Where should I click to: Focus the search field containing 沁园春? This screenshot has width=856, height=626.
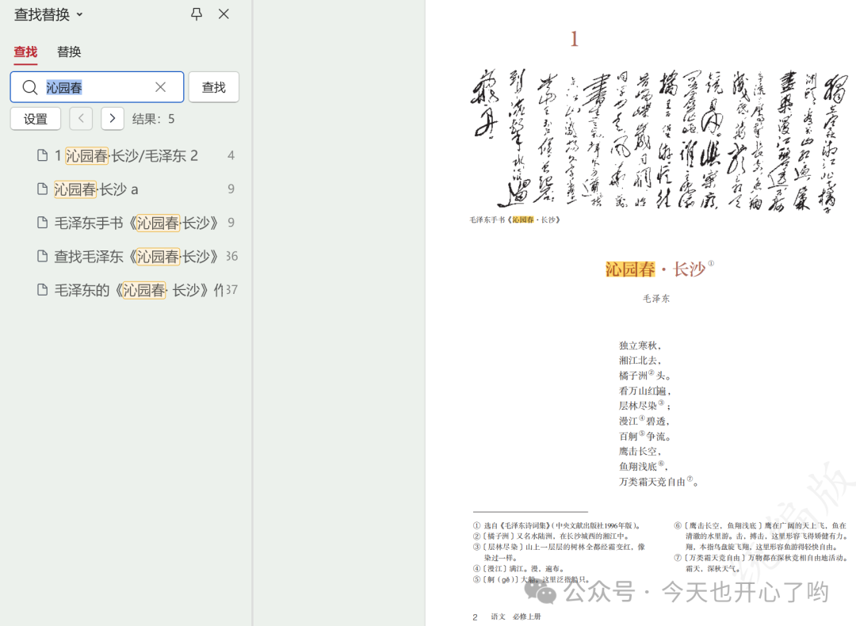pos(97,87)
